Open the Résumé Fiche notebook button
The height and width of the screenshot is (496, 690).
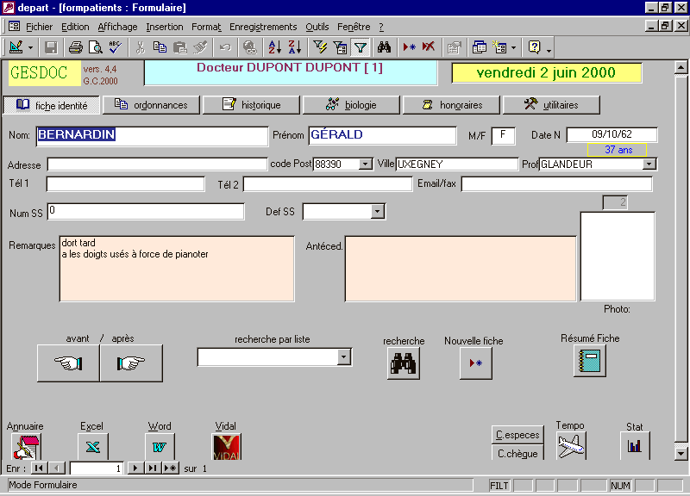(x=590, y=361)
